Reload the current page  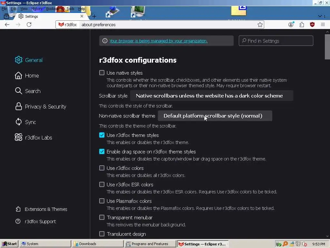pyautogui.click(x=29, y=25)
